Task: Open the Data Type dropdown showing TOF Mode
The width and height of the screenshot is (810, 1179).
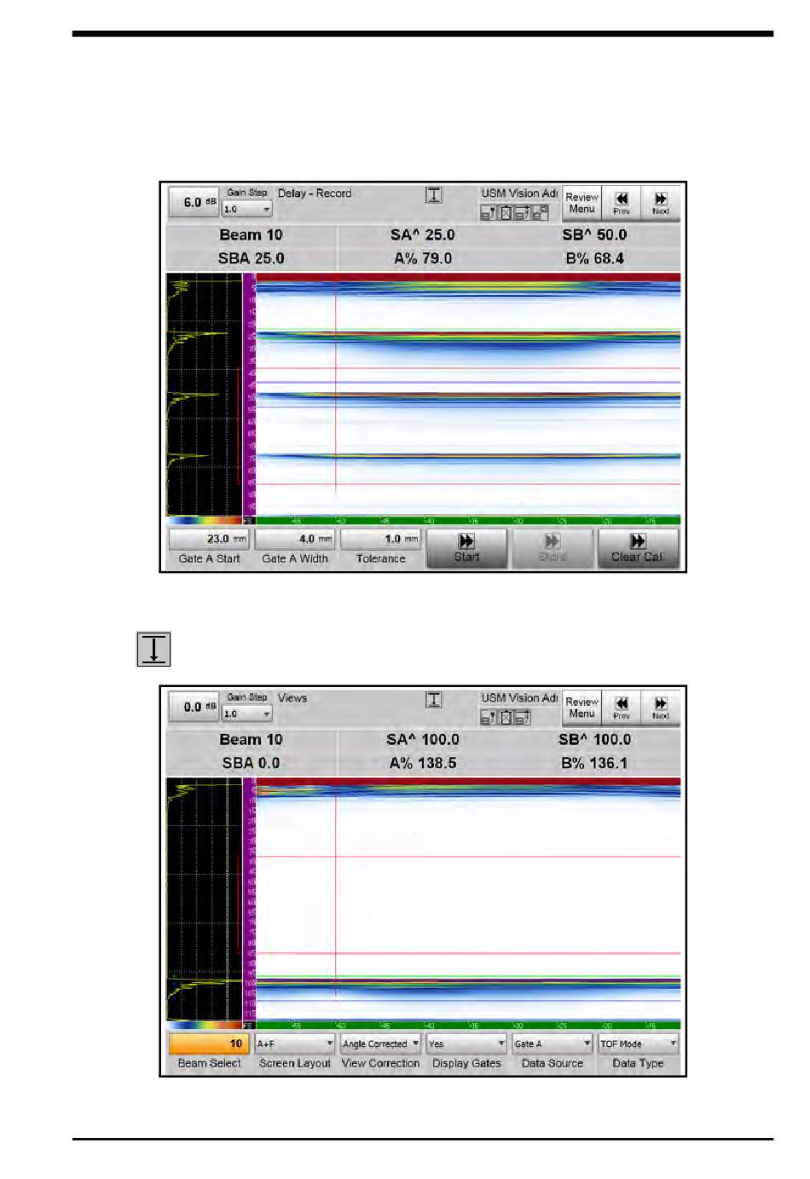Action: pos(638,1043)
